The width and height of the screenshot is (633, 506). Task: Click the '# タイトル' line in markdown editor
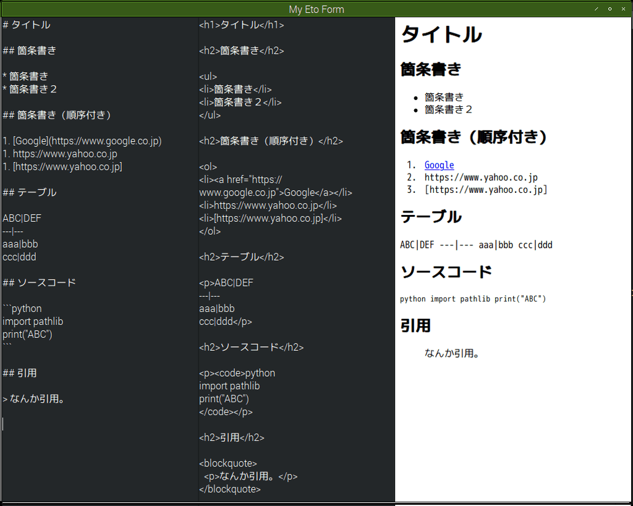[x=27, y=25]
